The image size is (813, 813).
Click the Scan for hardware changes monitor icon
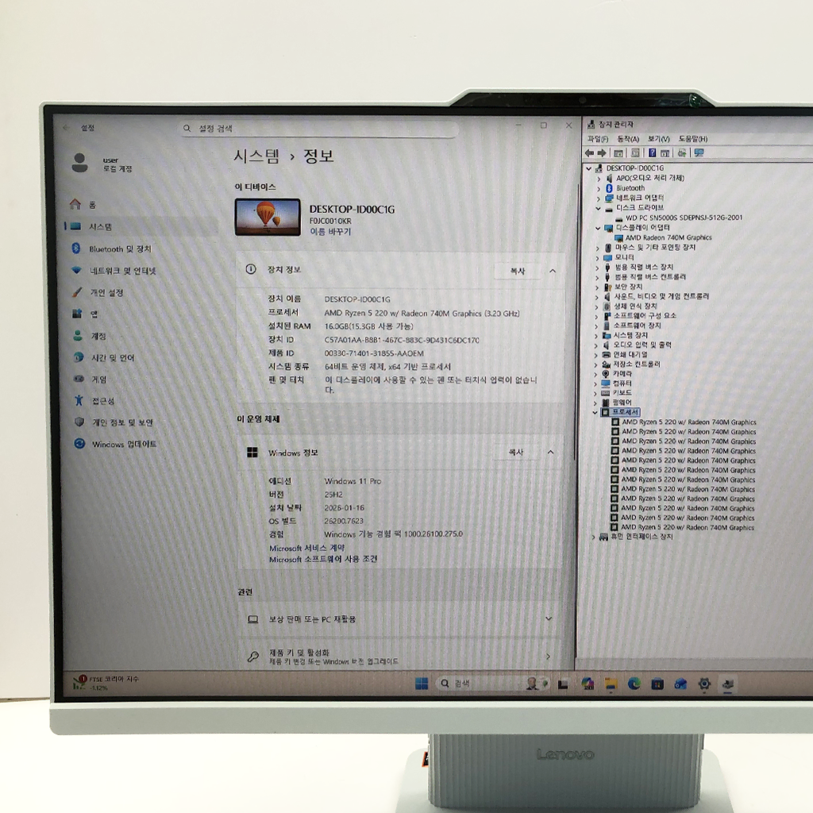699,153
